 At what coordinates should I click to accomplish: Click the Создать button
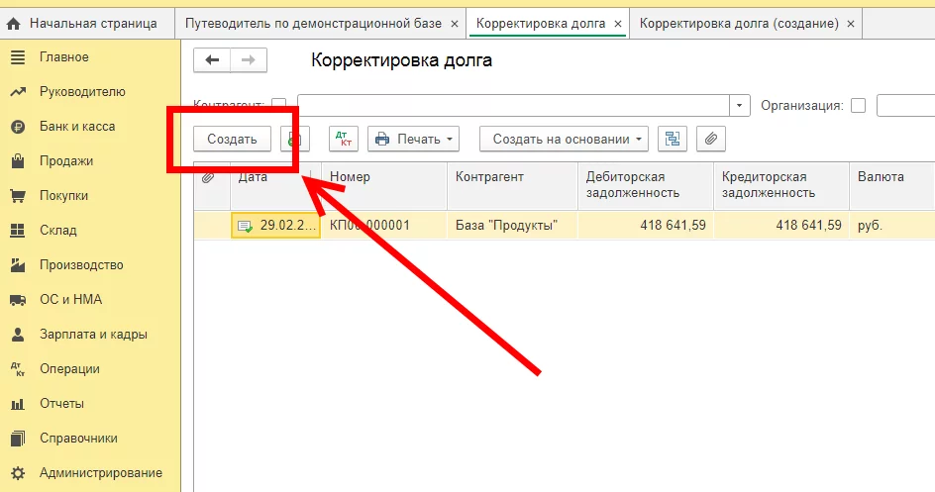click(x=232, y=139)
